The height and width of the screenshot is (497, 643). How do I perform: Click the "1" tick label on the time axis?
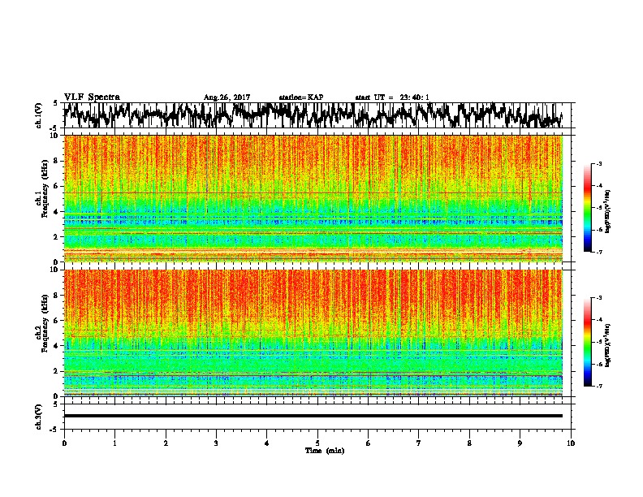point(114,443)
